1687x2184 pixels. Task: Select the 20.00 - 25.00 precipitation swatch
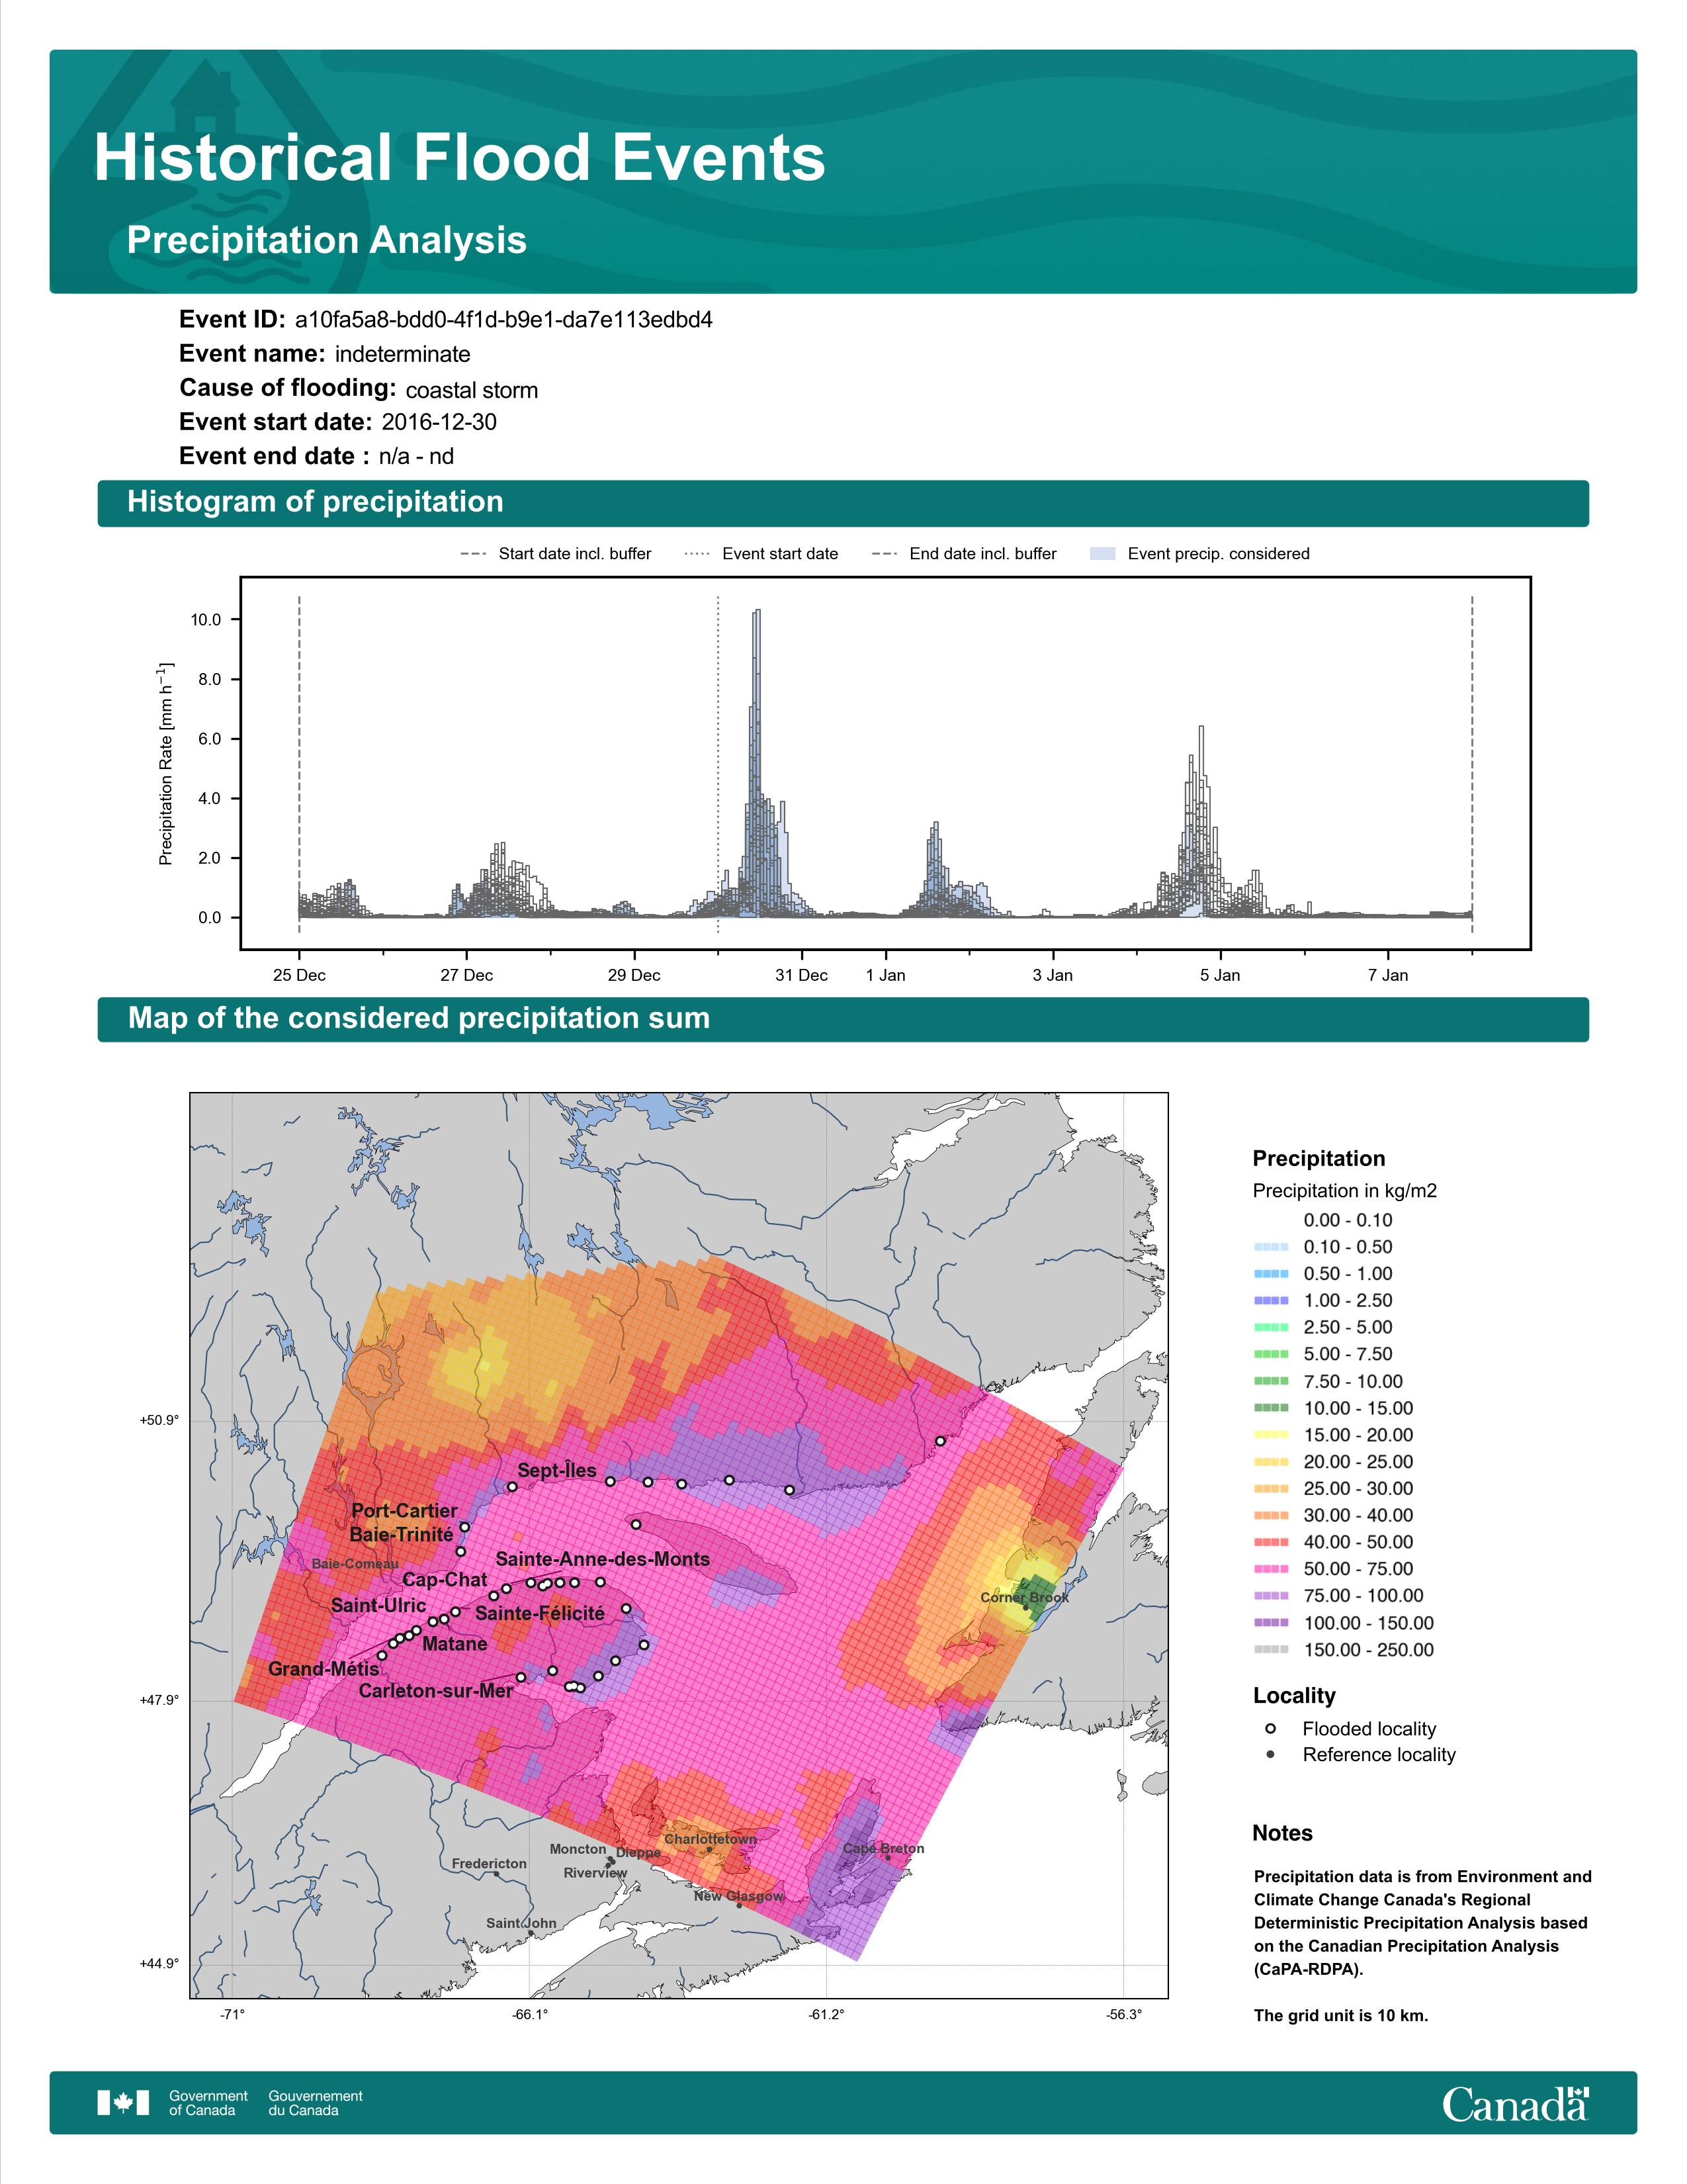[x=1270, y=1462]
